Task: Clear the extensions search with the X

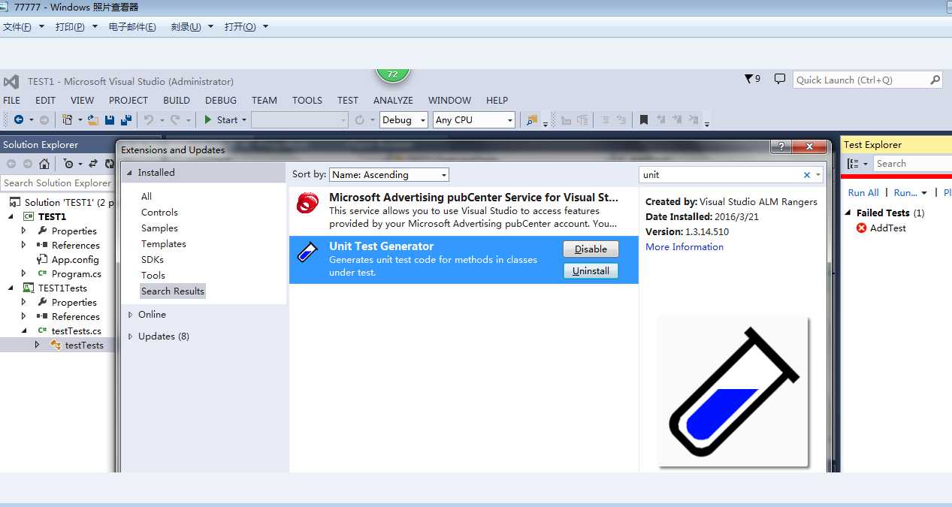Action: (807, 175)
